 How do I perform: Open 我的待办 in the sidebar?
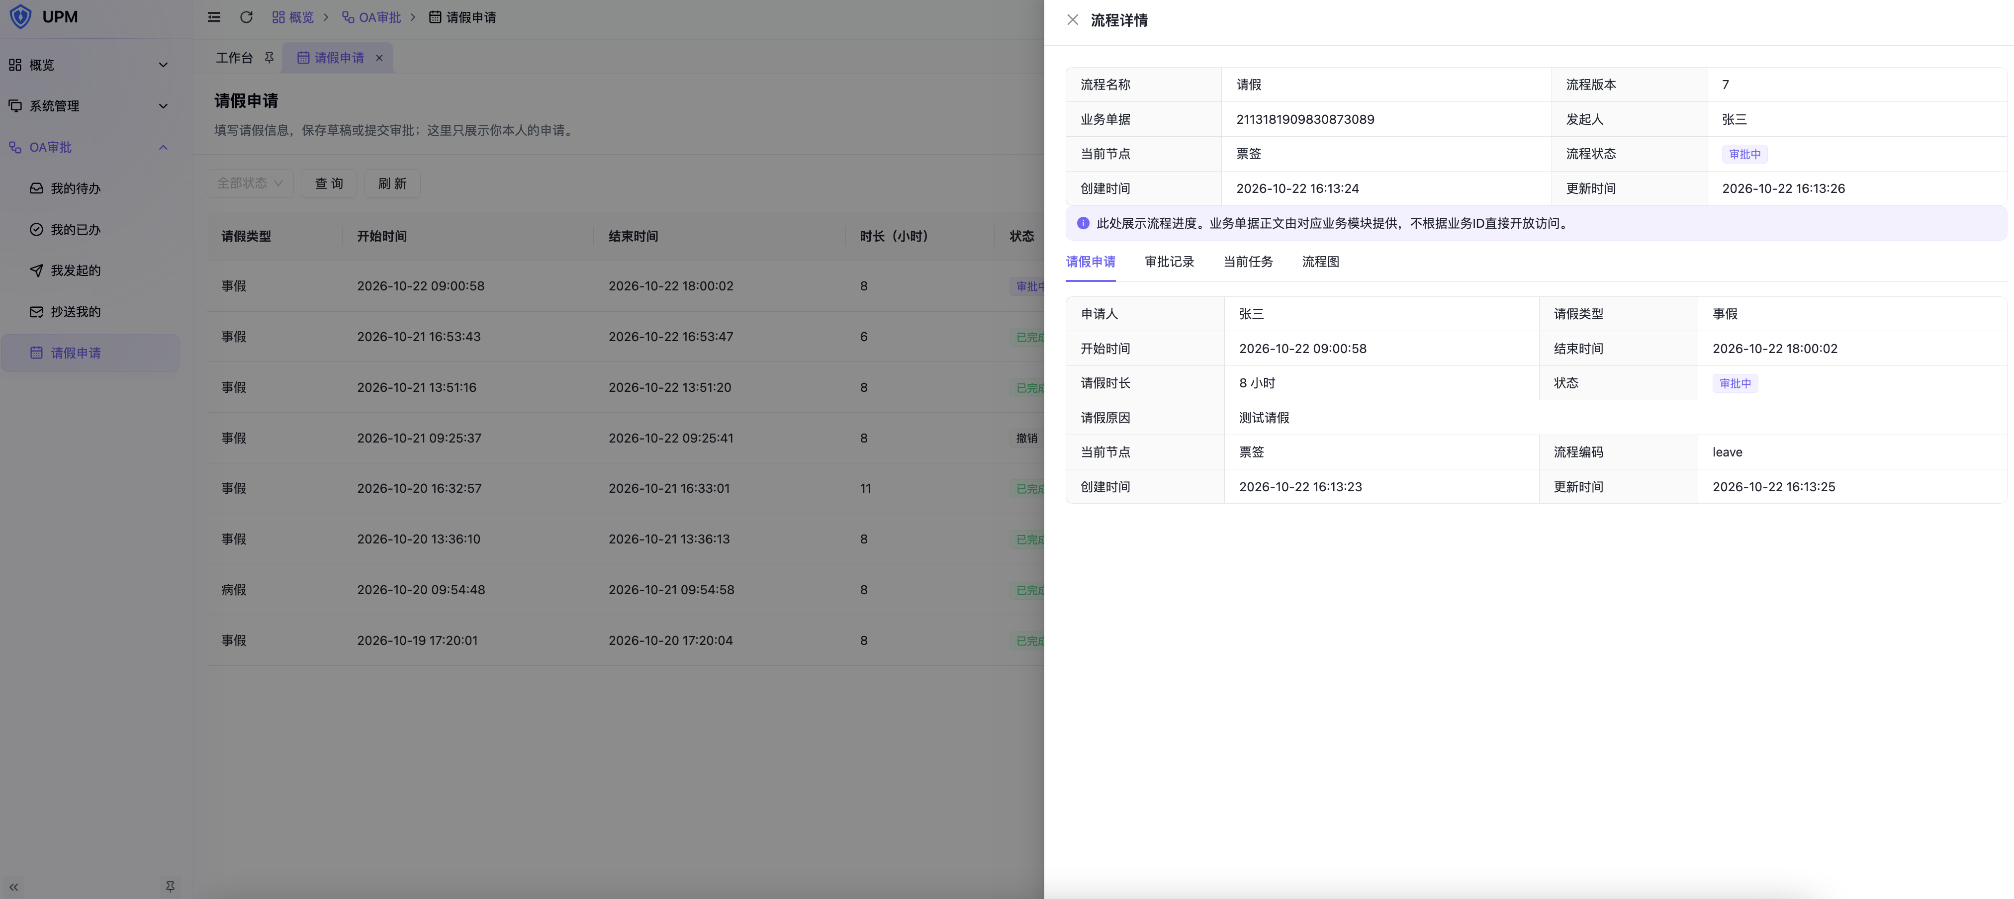(90, 188)
